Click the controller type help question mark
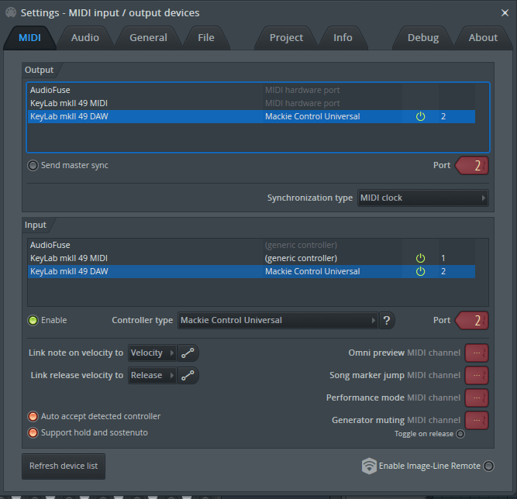Viewport: 517px width, 499px height. 387,320
